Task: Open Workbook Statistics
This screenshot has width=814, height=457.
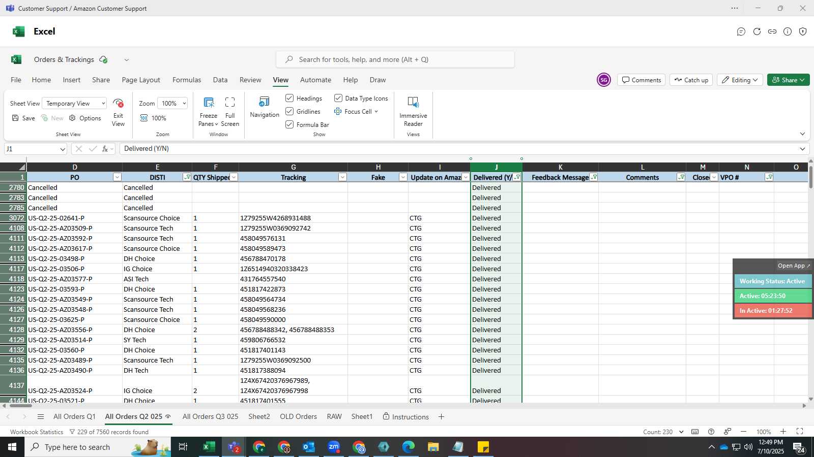Action: point(37,432)
